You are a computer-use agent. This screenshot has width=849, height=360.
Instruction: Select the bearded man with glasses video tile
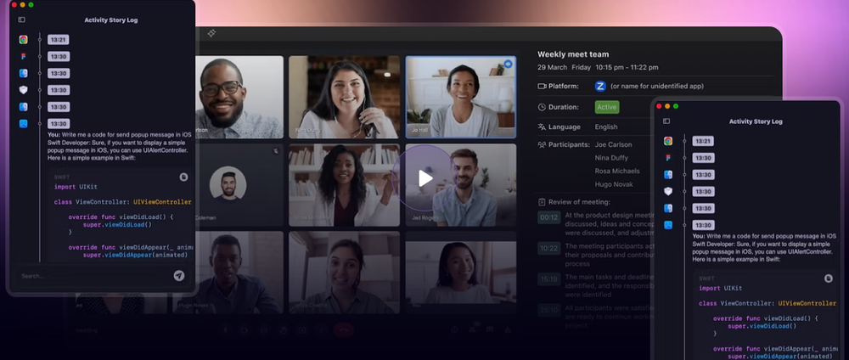[239, 97]
